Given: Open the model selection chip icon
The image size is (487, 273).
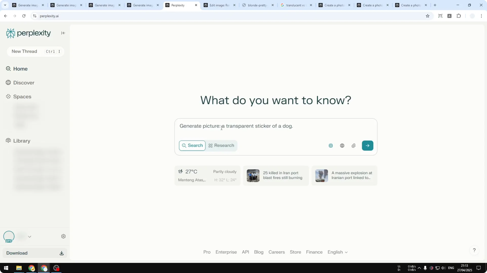Looking at the screenshot, I should (x=331, y=145).
